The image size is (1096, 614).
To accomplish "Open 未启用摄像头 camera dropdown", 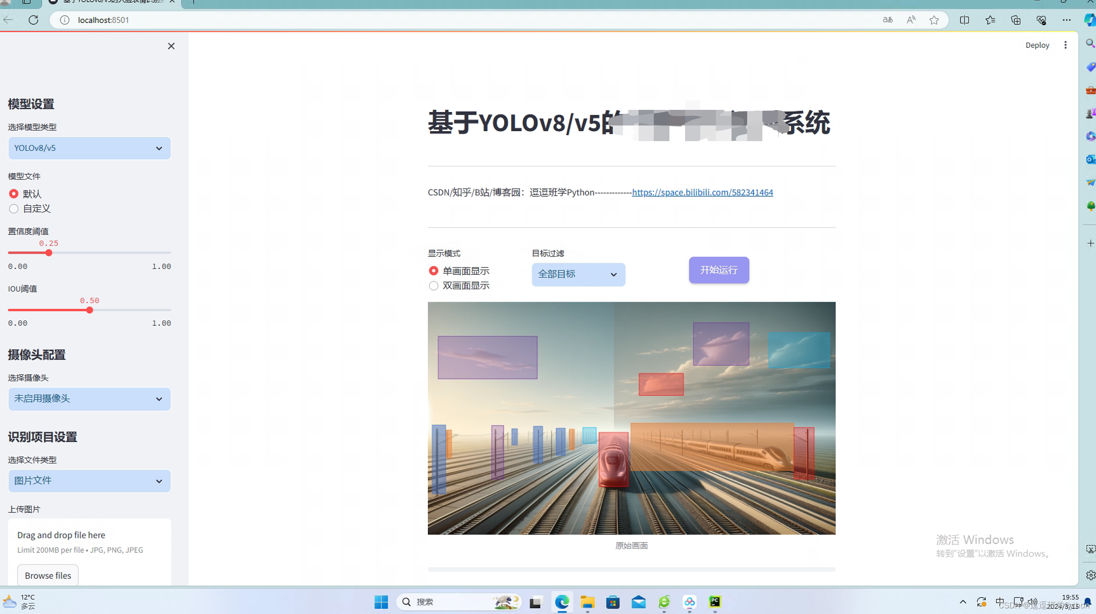I will click(x=89, y=399).
